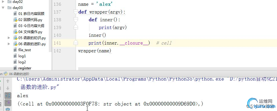This screenshot has height=111, width=277.
Task: Select the Python icon of 06 函数的进阶.py
Action: [x=15, y=44]
